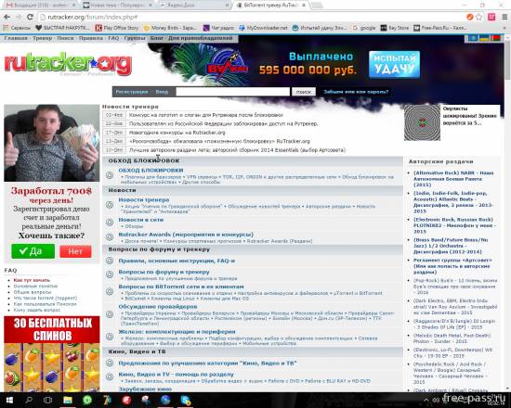This screenshot has height=408, width=511.
Task: Reload the rutracker page
Action: (x=30, y=17)
